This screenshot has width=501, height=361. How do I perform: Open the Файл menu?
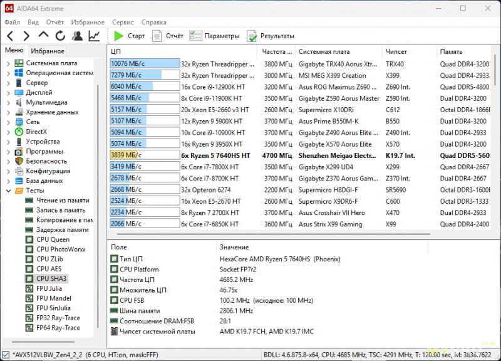[12, 22]
